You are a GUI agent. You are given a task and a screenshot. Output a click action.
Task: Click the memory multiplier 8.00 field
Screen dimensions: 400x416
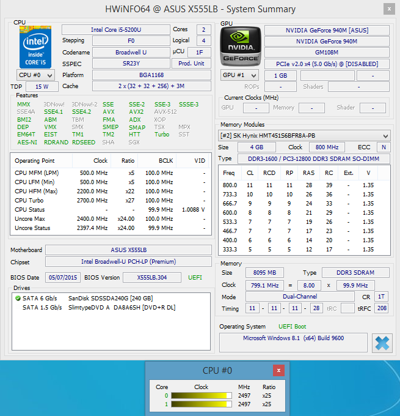[x=309, y=285]
